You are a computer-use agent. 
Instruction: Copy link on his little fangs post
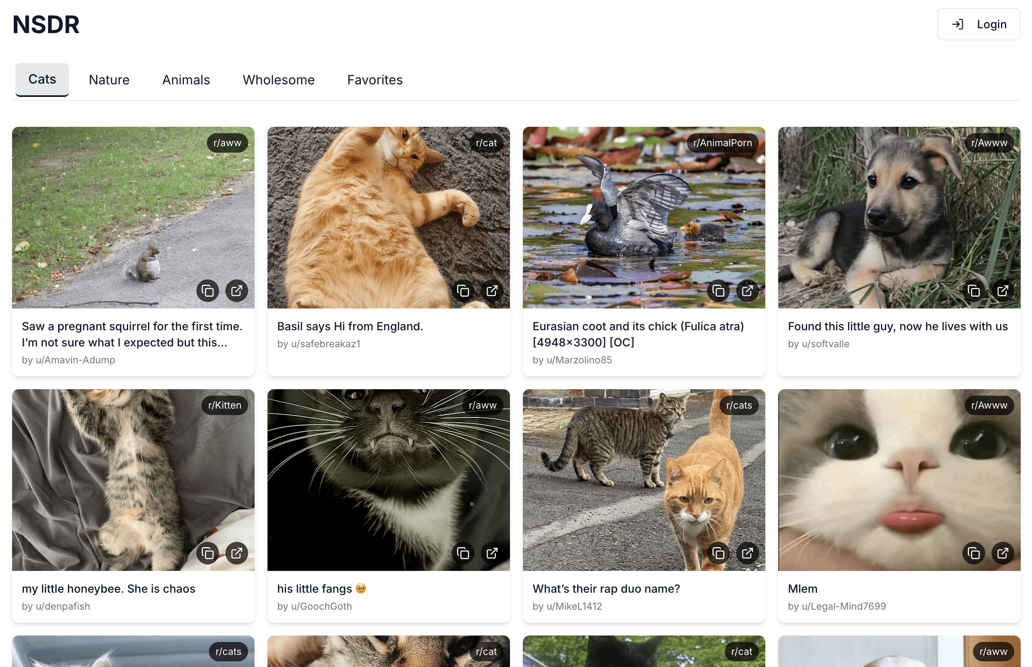[x=463, y=553]
